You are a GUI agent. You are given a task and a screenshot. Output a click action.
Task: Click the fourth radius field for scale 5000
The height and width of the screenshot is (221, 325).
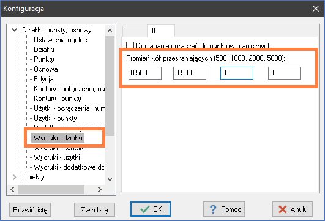click(284, 73)
